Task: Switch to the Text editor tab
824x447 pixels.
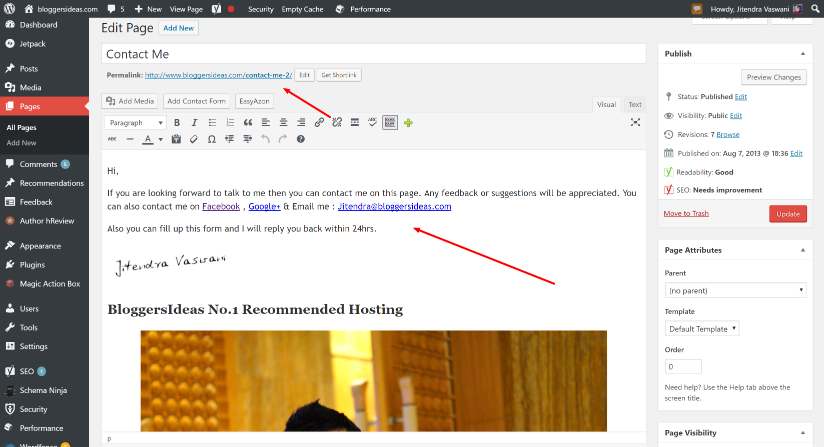Action: pos(635,104)
